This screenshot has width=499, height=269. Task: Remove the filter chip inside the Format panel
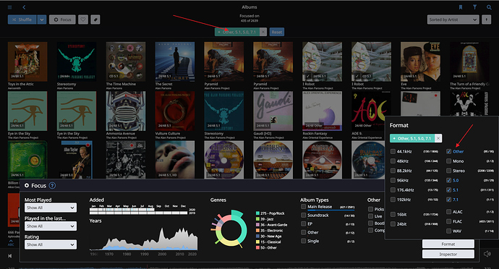(x=438, y=138)
